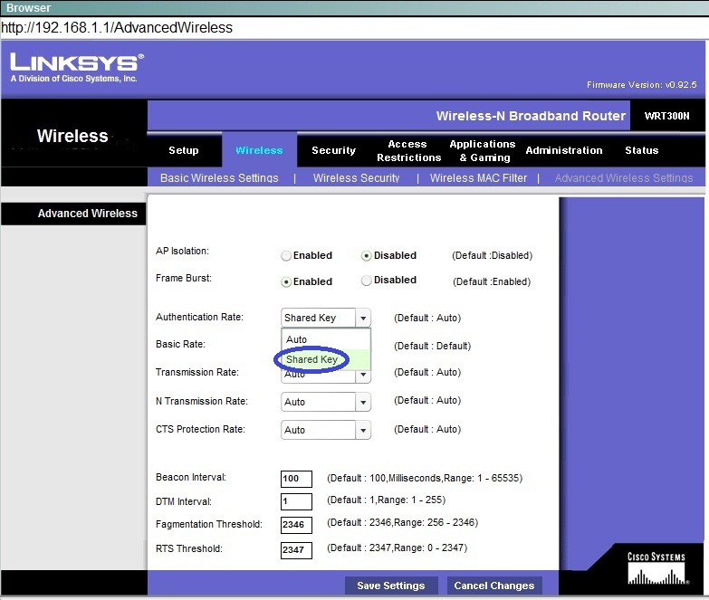Open Advanced Wireless Settings subpage
This screenshot has height=600, width=709.
pyautogui.click(x=624, y=178)
